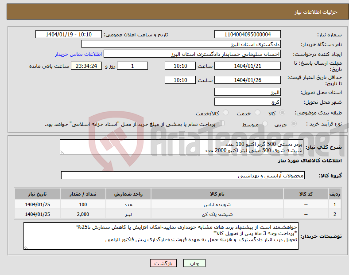This screenshot has height=275, width=349.
Task: Click the unit cell لیتر
Action: click(128, 214)
